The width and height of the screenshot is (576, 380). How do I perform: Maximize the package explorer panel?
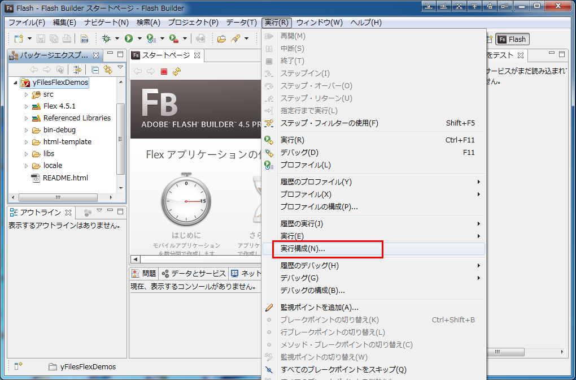(120, 54)
